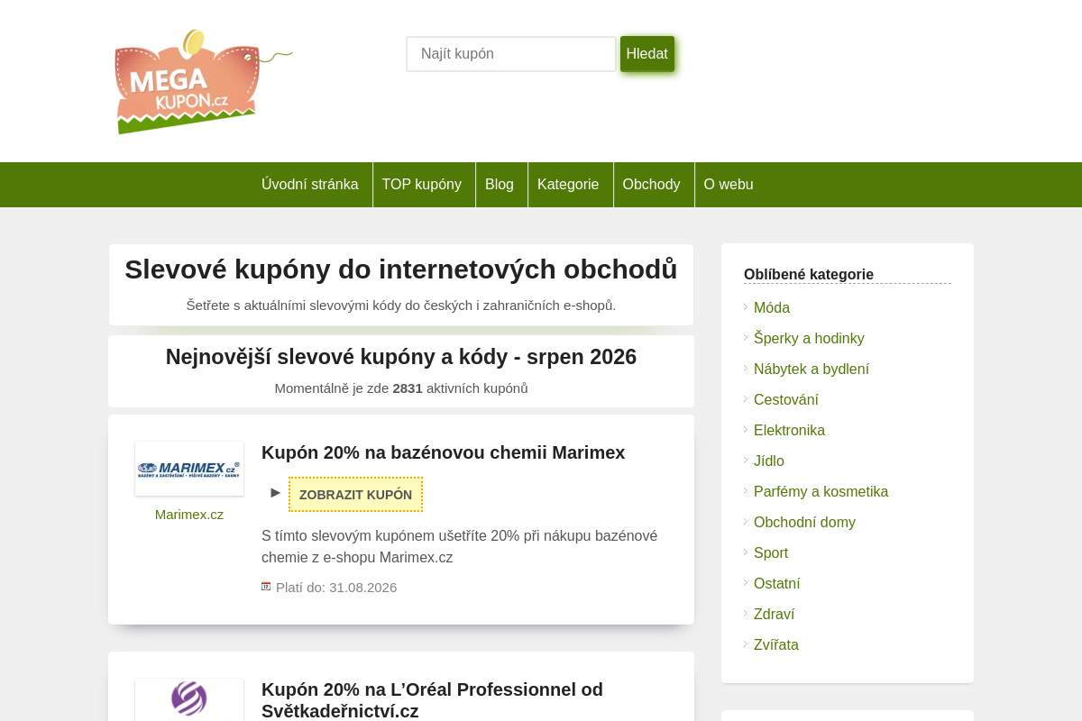Screen dimensions: 1082x721
Task: Open Úvodní stránka in navigation
Action: pos(310,185)
